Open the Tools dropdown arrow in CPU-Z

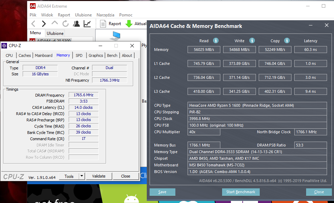click(82, 176)
